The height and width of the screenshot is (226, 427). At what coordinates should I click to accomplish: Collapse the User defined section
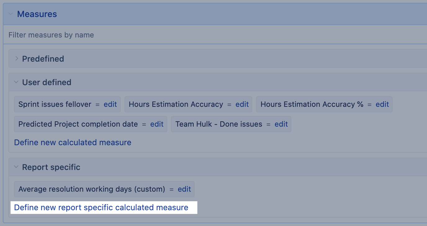17,82
